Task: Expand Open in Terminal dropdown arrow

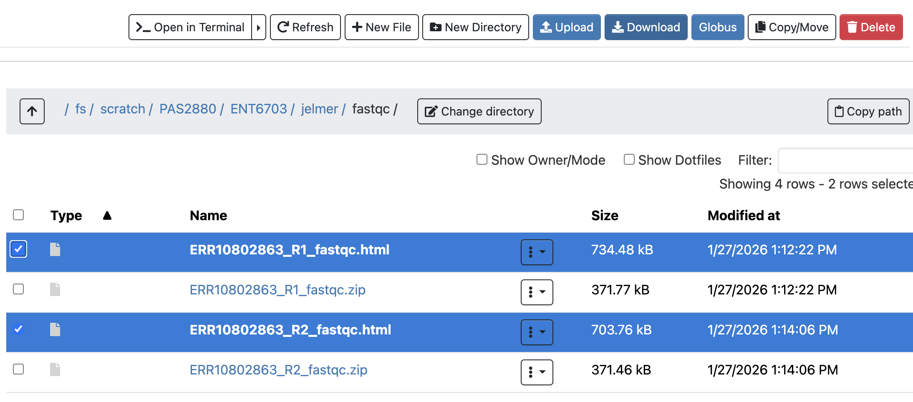Action: click(259, 28)
